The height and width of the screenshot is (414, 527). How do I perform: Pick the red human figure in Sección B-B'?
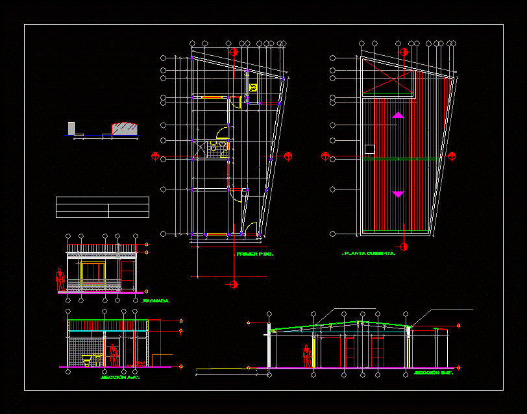[x=306, y=356]
